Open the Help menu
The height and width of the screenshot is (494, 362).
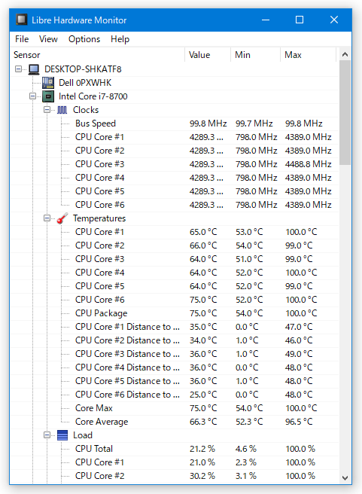point(120,39)
